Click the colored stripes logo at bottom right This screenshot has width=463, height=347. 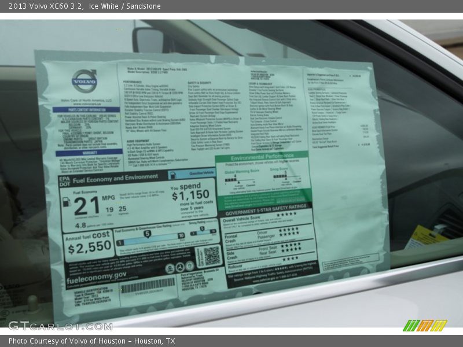pos(424,326)
